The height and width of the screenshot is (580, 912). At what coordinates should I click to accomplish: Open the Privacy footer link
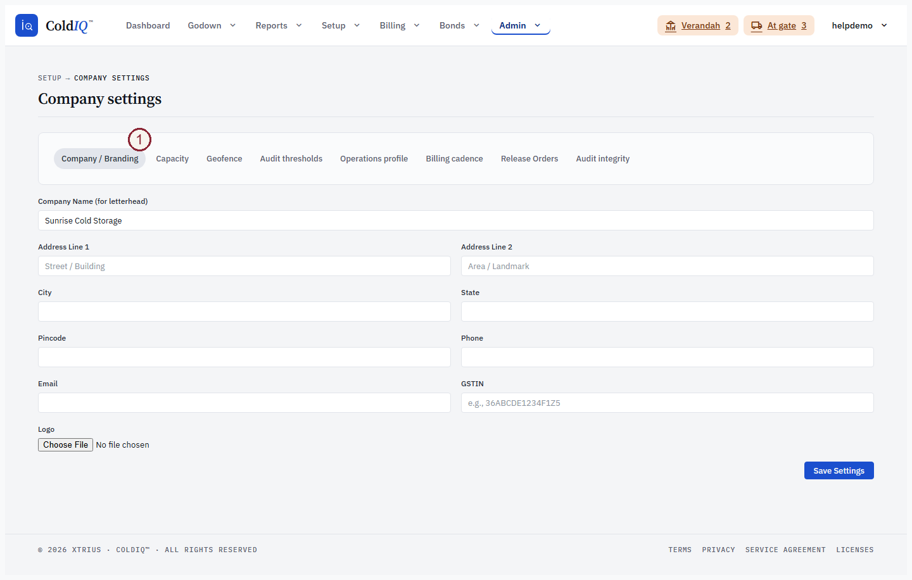(x=718, y=550)
